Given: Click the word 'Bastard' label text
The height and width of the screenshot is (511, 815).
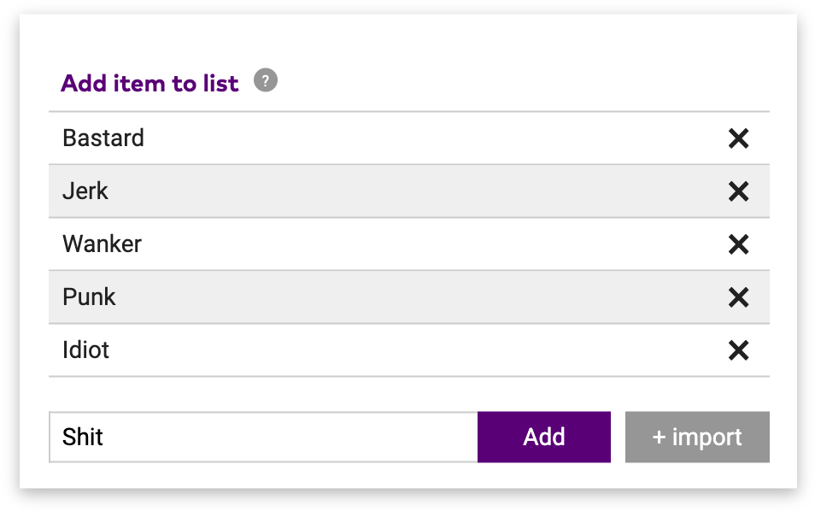Looking at the screenshot, I should pyautogui.click(x=103, y=138).
